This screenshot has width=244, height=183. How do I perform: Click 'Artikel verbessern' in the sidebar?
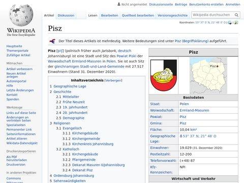19,69
